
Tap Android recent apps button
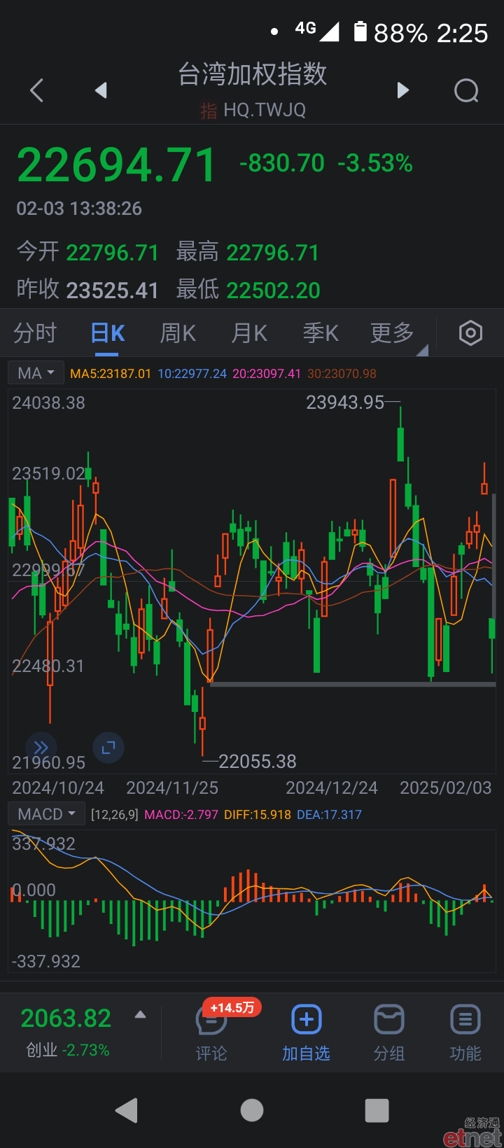coord(377,1110)
